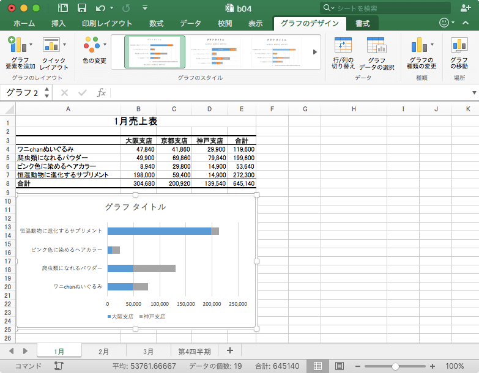
Task: Click zoom in plus button
Action: [433, 366]
